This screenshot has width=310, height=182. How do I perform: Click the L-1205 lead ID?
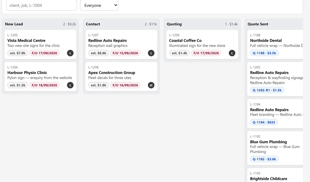(x=13, y=35)
